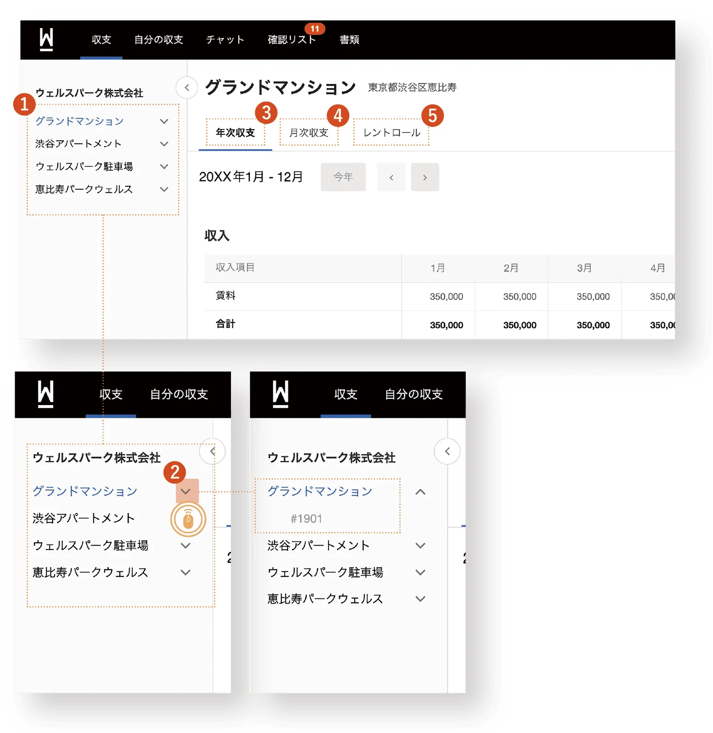Expand 渋谷アパートメント chevron in bottom-right window

click(x=420, y=546)
